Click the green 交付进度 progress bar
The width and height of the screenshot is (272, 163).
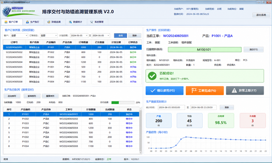(x=123, y=102)
